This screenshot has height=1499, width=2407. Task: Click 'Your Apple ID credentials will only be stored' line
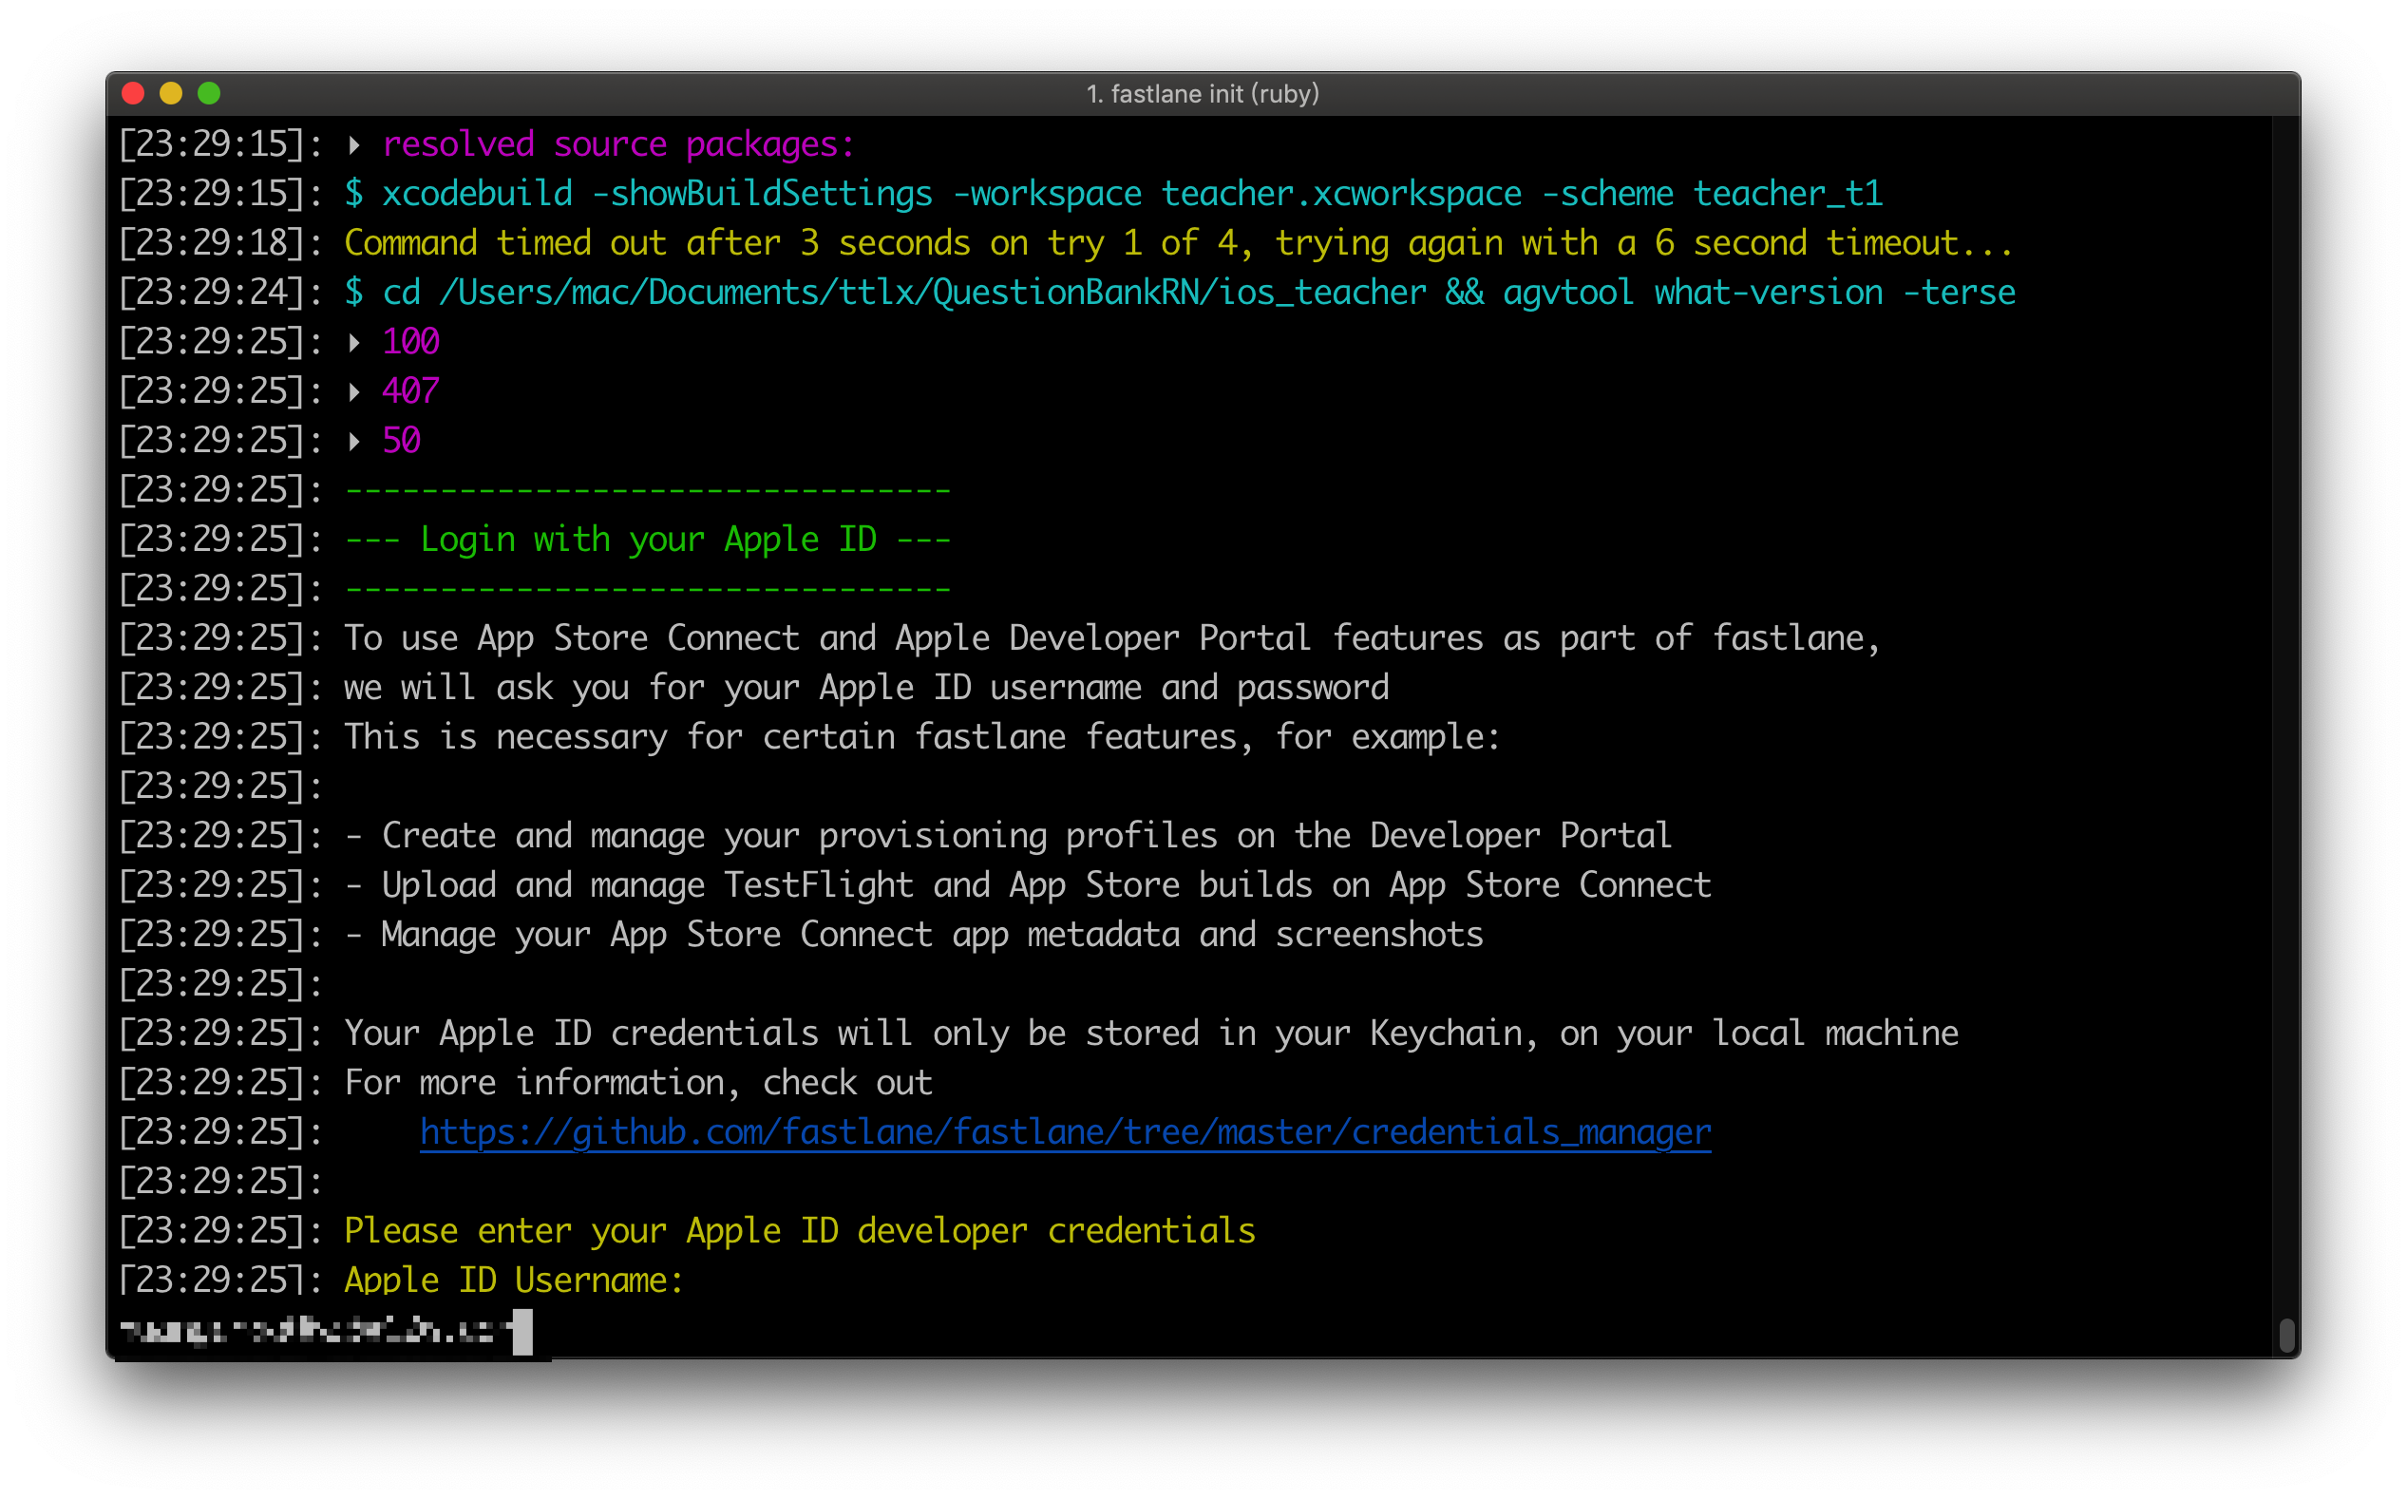coord(1151,1033)
